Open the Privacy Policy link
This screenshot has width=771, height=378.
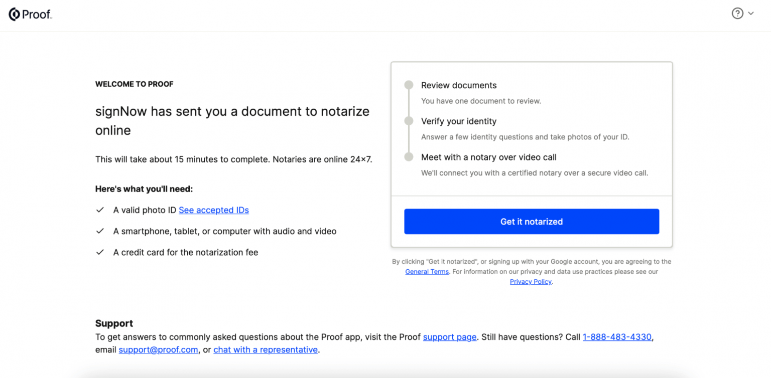531,282
